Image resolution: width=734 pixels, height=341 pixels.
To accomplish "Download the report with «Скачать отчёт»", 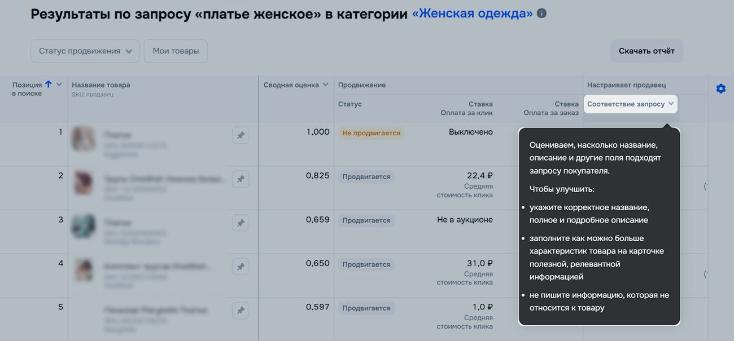I will 646,51.
